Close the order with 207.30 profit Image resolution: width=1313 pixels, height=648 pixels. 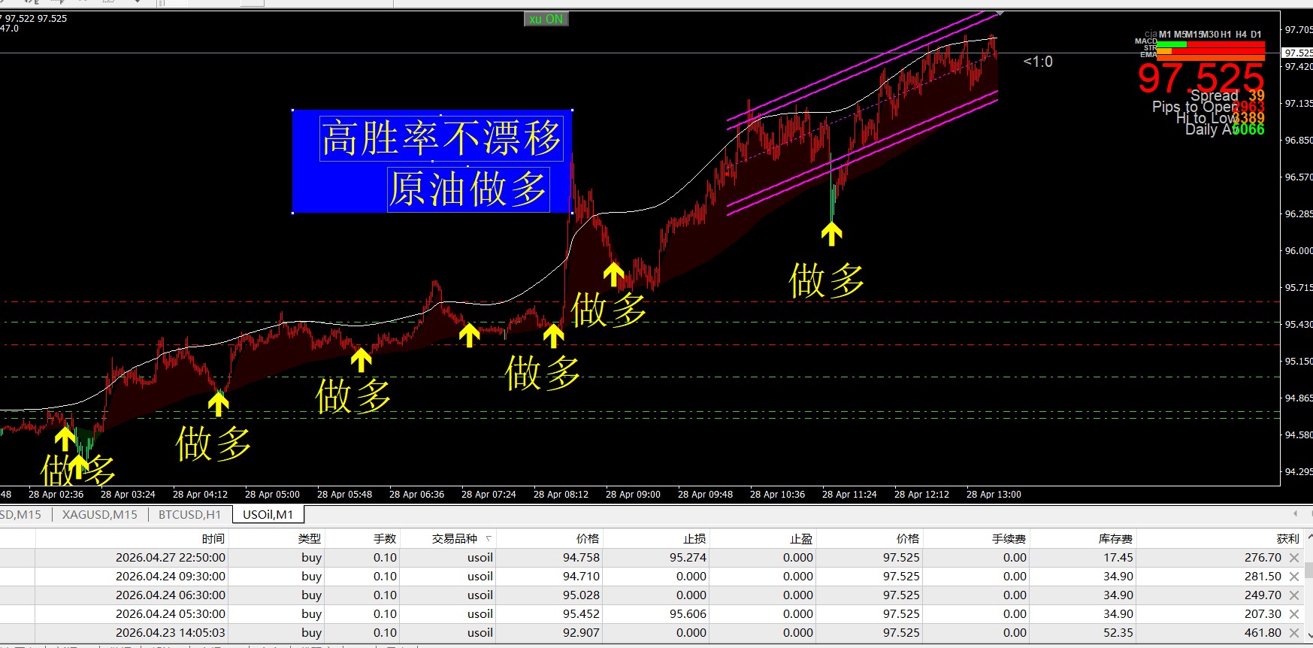[1293, 614]
